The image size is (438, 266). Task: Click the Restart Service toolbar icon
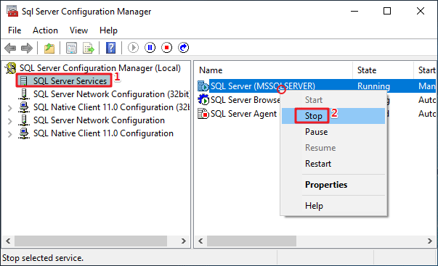[x=184, y=48]
